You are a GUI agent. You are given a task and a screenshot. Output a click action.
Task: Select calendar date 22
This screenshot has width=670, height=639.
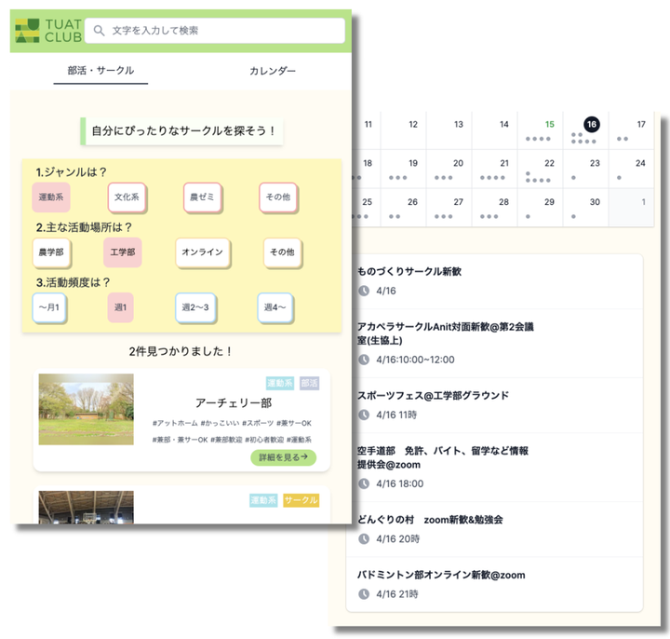[549, 163]
